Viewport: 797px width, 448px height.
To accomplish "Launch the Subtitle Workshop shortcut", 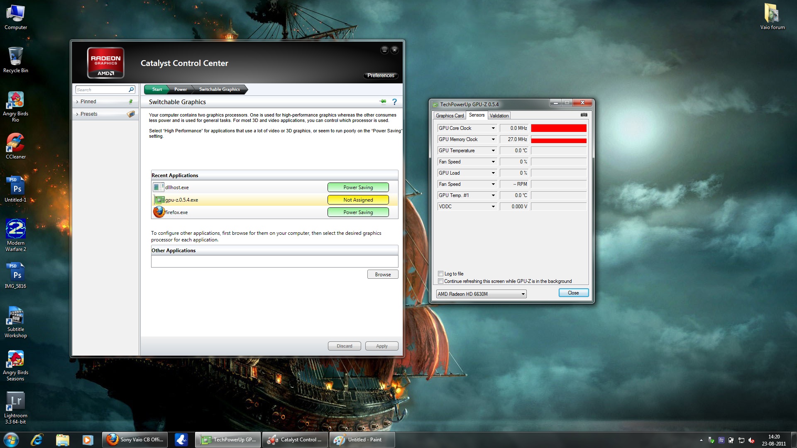I will [x=15, y=322].
